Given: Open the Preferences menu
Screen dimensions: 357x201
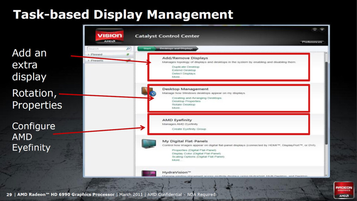Looking at the screenshot, I should pyautogui.click(x=312, y=42).
